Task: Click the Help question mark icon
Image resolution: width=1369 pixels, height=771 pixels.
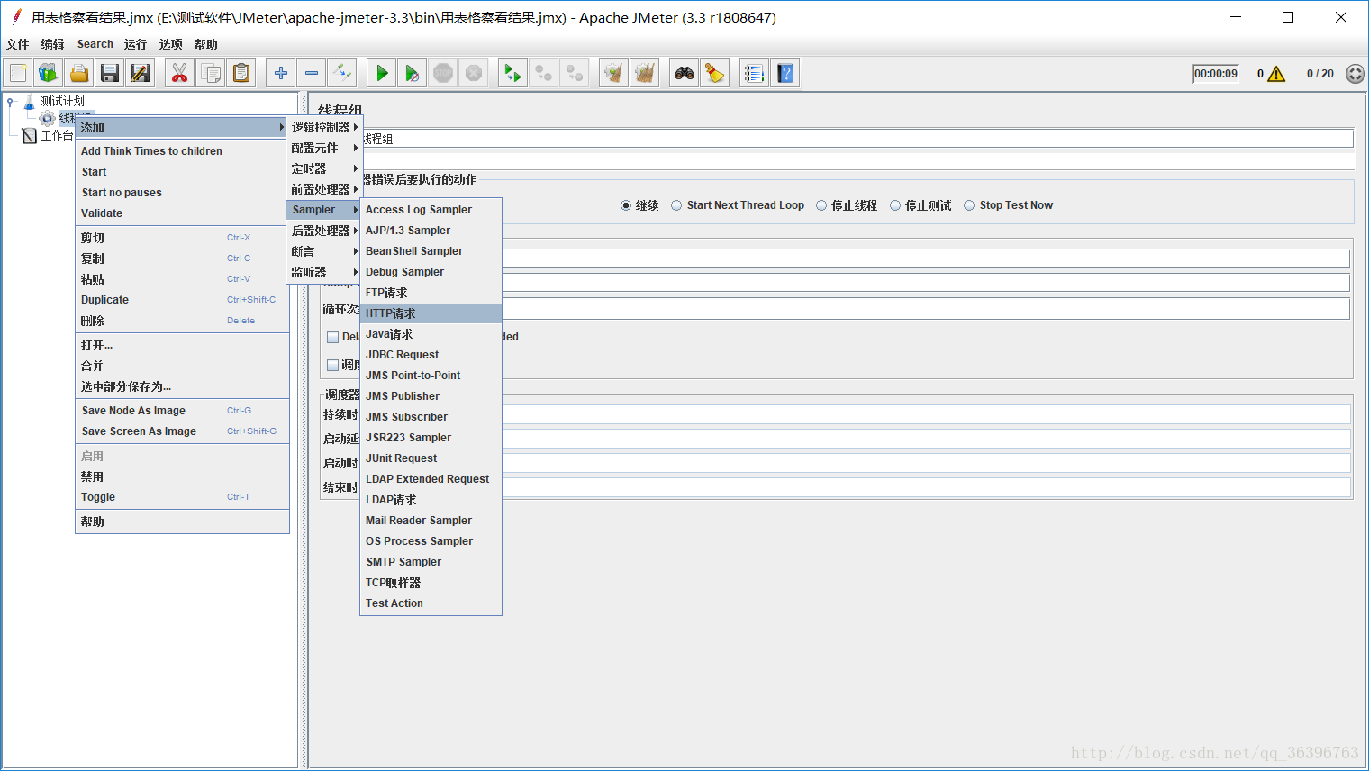Action: 785,73
